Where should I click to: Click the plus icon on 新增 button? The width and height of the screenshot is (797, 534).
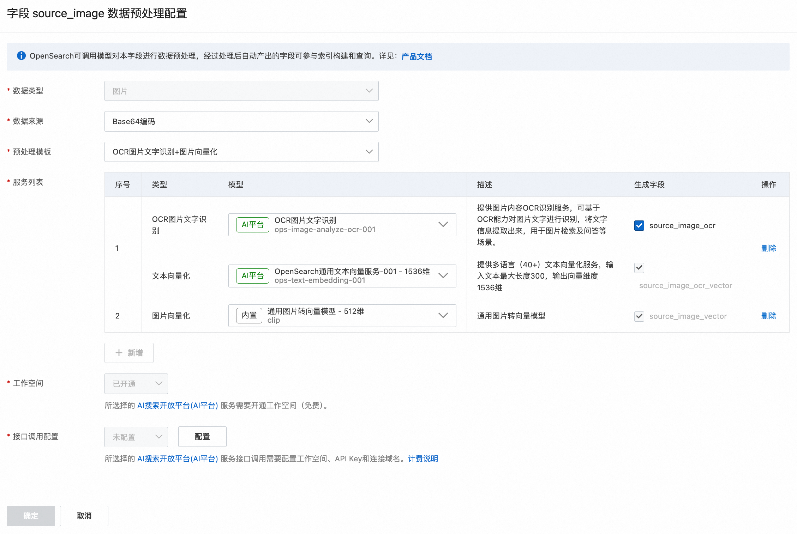coord(119,353)
